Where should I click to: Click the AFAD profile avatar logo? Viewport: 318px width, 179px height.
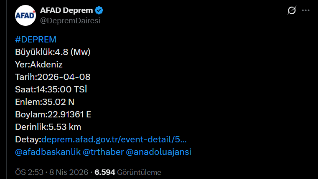pos(25,15)
